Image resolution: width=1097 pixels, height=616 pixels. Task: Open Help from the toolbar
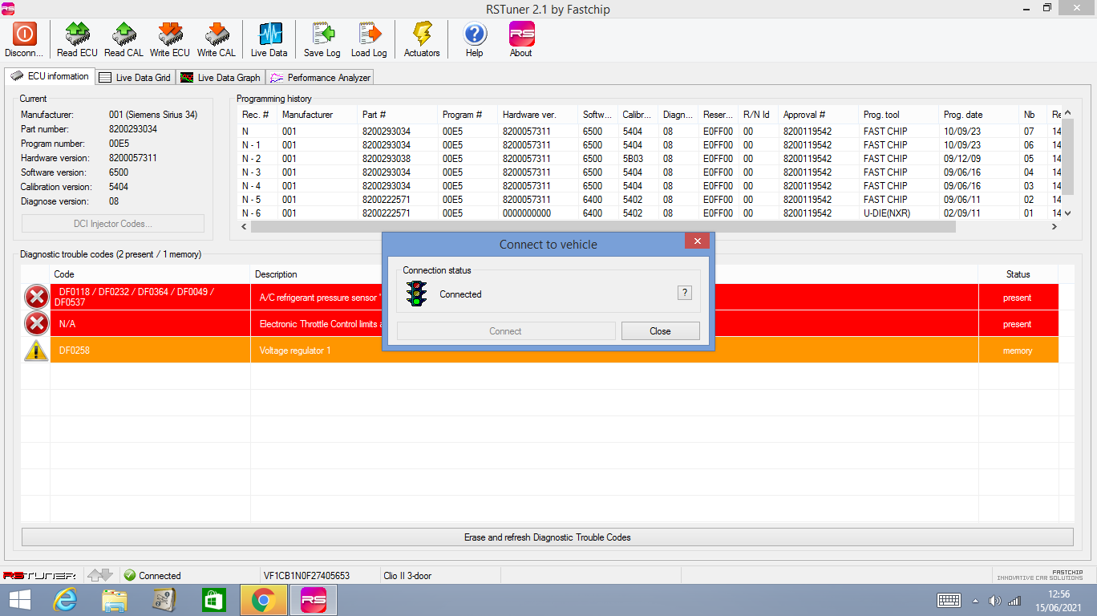tap(475, 34)
